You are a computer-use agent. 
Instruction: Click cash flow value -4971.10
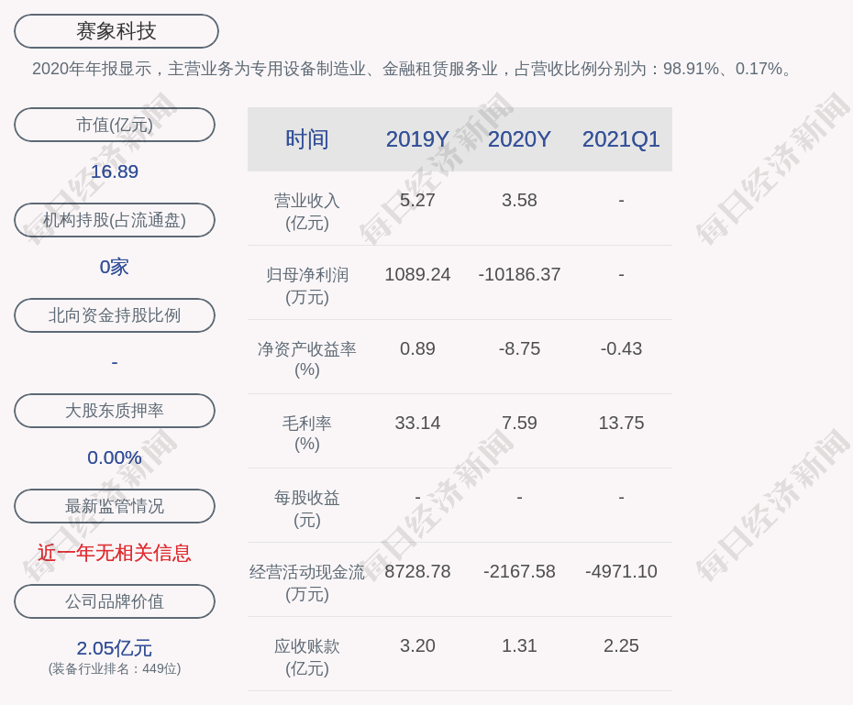coord(621,571)
